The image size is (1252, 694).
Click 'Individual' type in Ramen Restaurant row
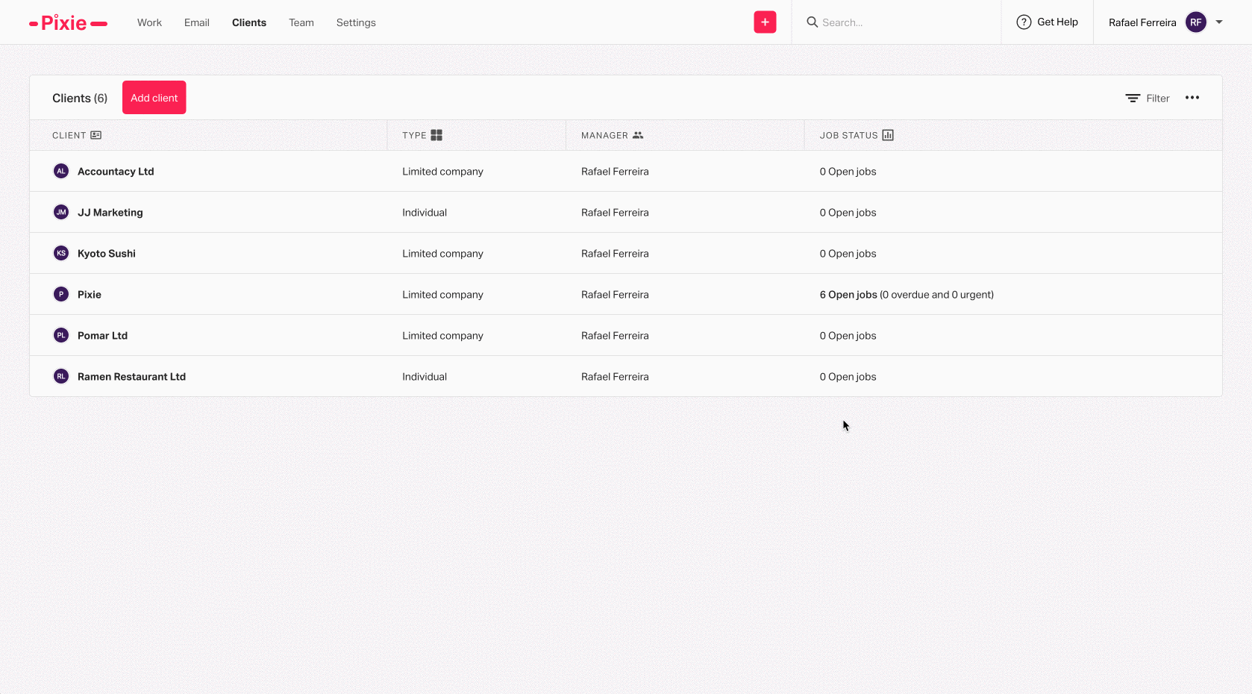tap(425, 377)
